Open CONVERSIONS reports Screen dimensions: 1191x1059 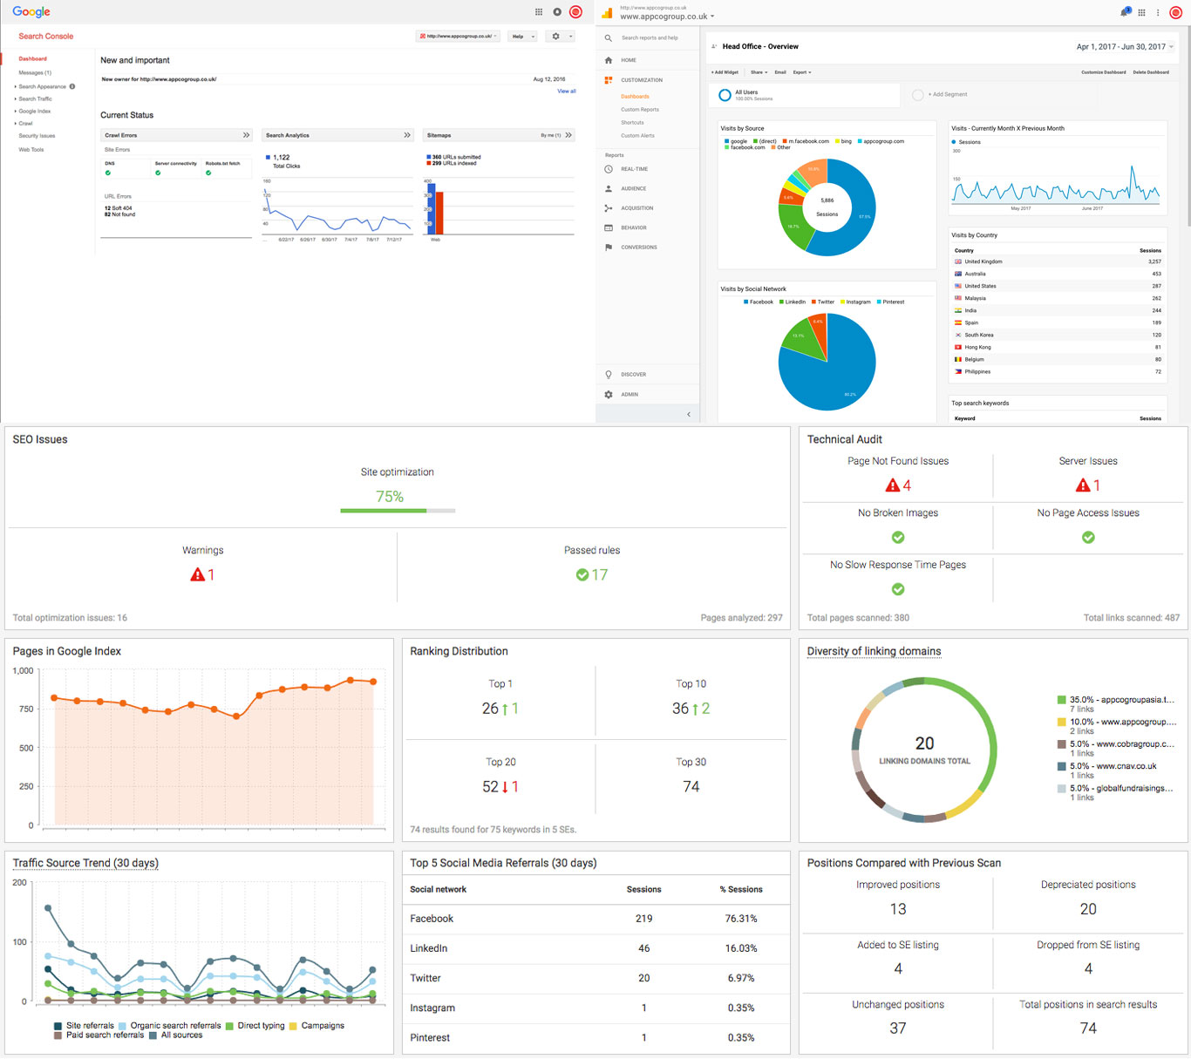click(639, 248)
